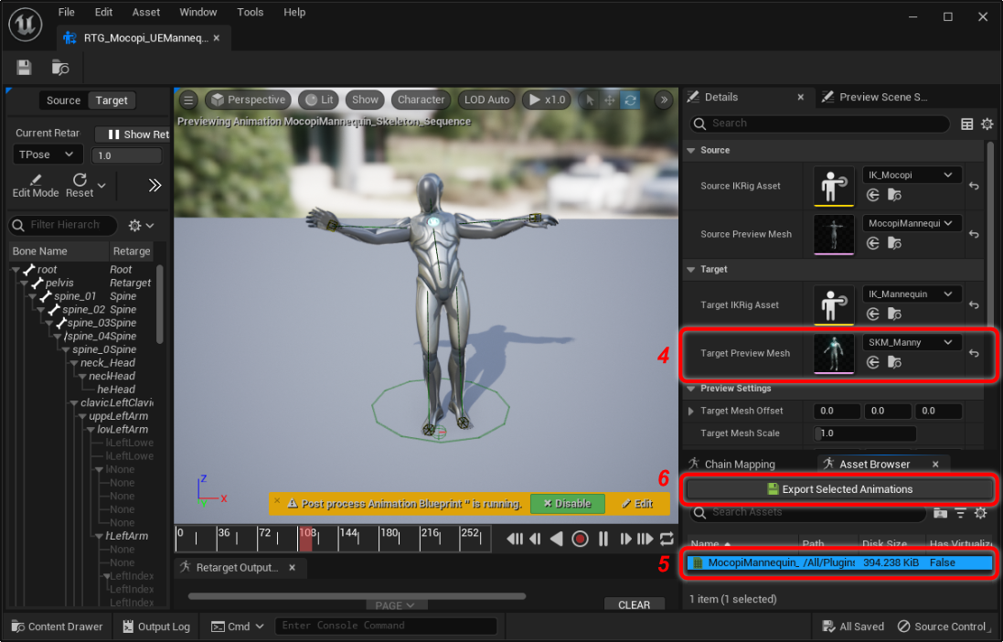Open the TPose retarget pose dropdown
The height and width of the screenshot is (642, 1003).
pos(48,155)
